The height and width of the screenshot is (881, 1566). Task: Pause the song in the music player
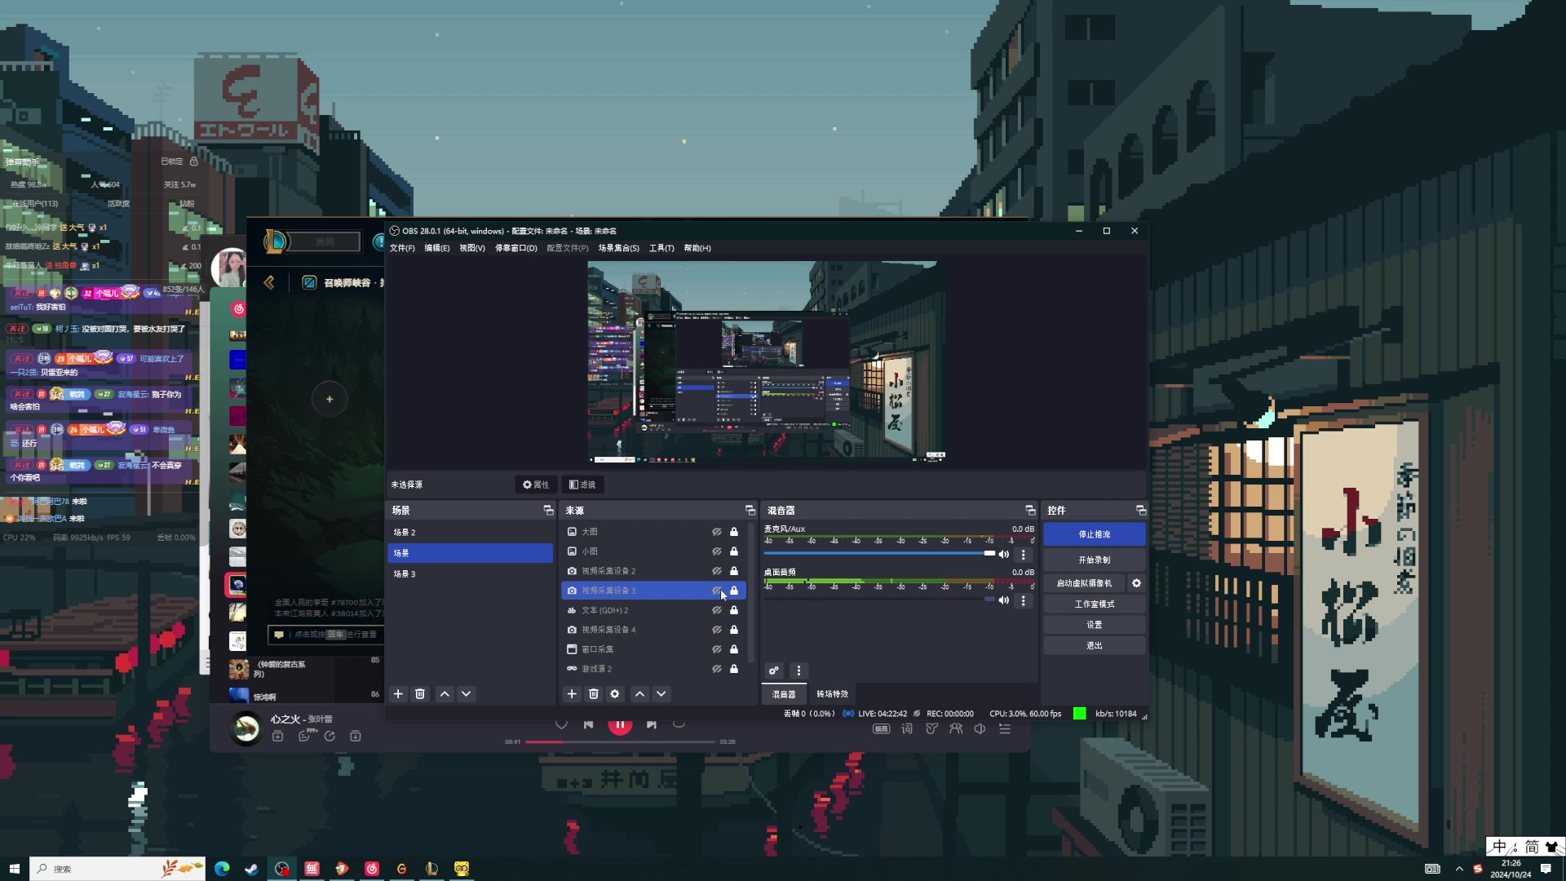click(x=620, y=724)
